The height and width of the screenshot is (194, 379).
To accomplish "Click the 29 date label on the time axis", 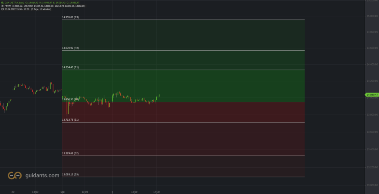I will click(13, 192).
